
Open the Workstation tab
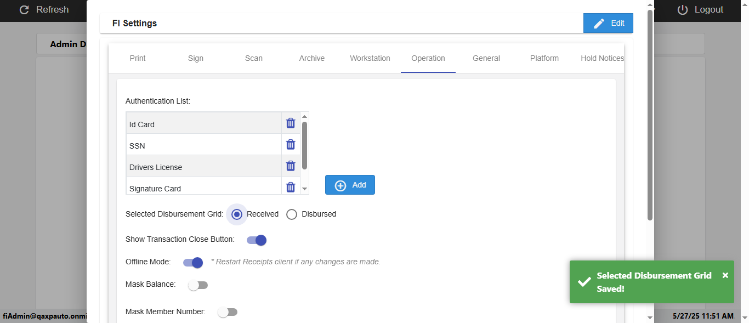pyautogui.click(x=370, y=58)
